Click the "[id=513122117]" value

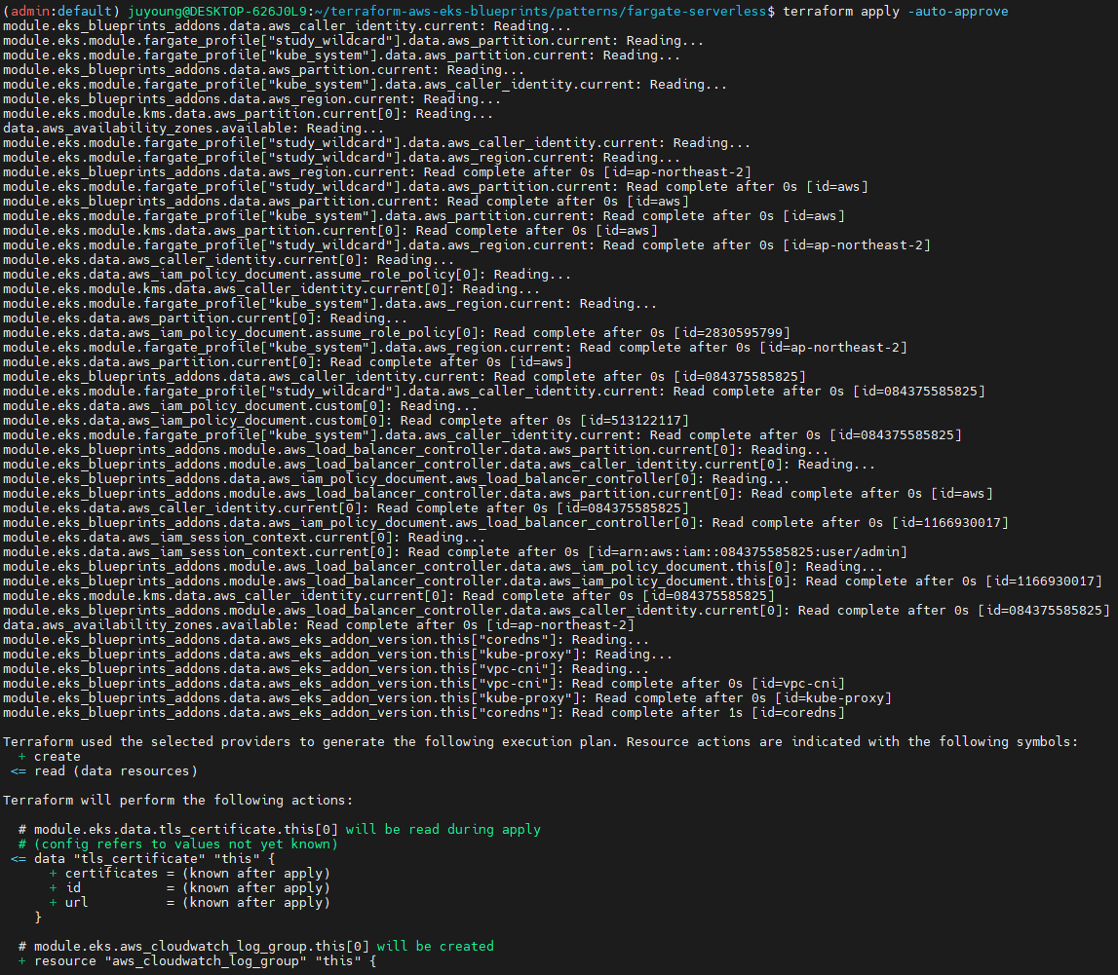tap(635, 421)
